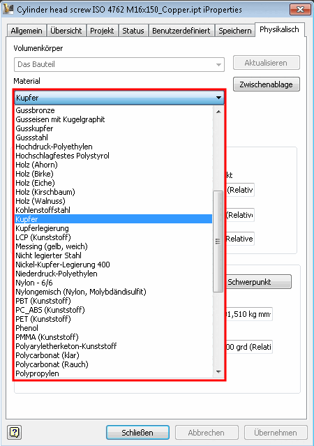Click the Aktualisieren button
This screenshot has width=314, height=446.
pyautogui.click(x=267, y=63)
